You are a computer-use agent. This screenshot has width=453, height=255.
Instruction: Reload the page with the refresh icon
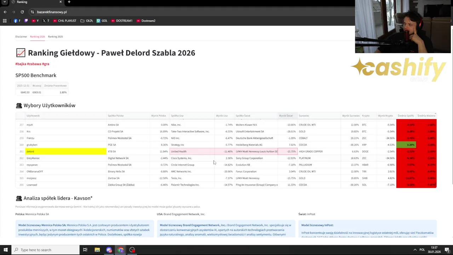22,12
